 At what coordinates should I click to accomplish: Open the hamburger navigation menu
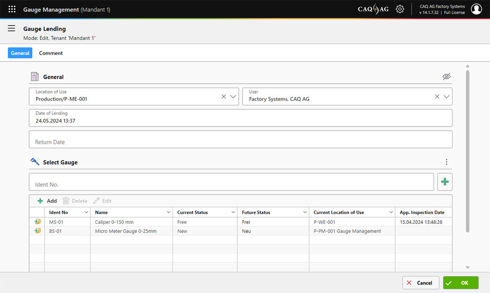pyautogui.click(x=12, y=29)
